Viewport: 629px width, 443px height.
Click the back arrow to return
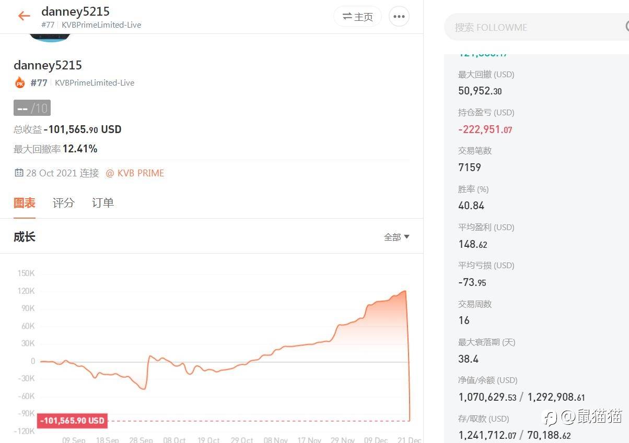coord(24,16)
